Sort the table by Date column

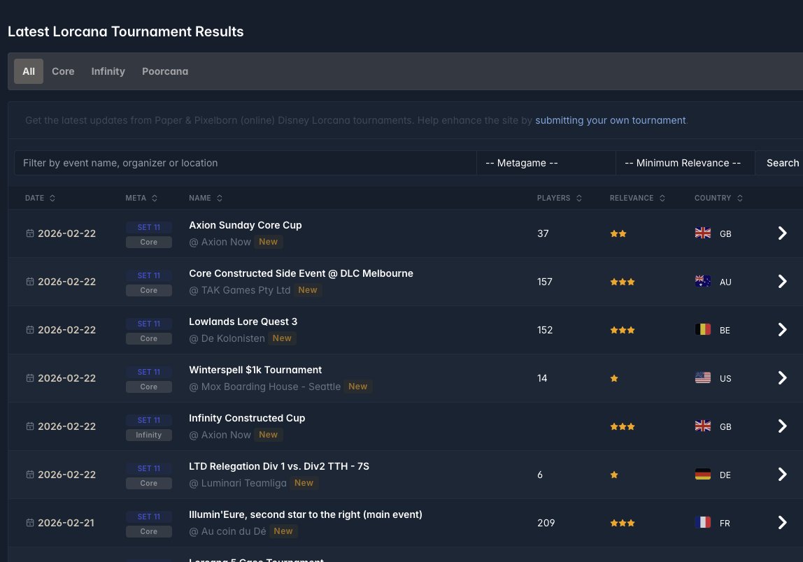pyautogui.click(x=40, y=198)
